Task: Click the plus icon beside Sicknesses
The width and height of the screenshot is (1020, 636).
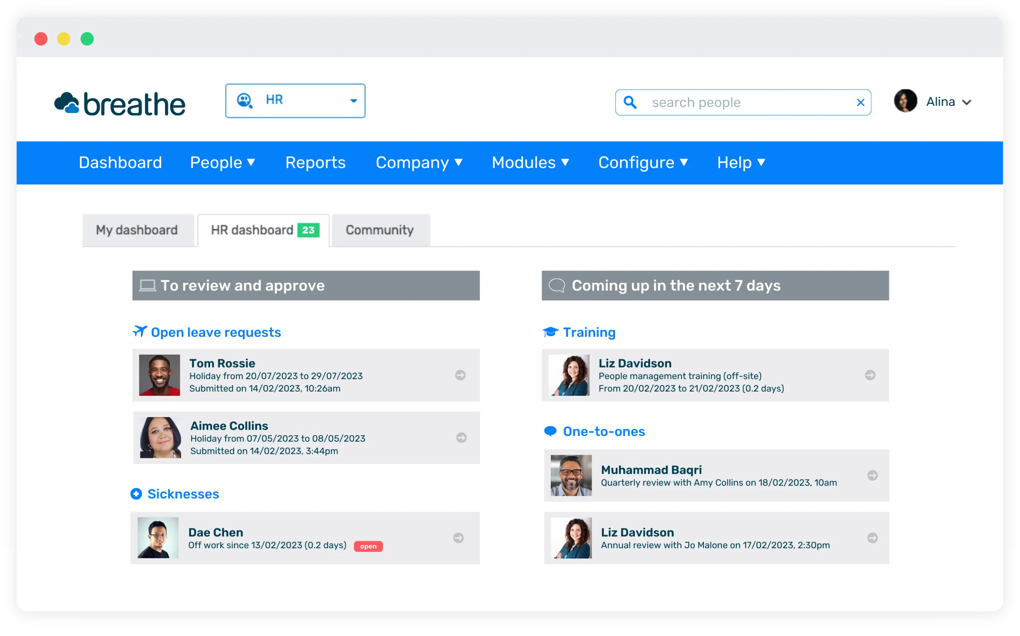Action: point(136,493)
